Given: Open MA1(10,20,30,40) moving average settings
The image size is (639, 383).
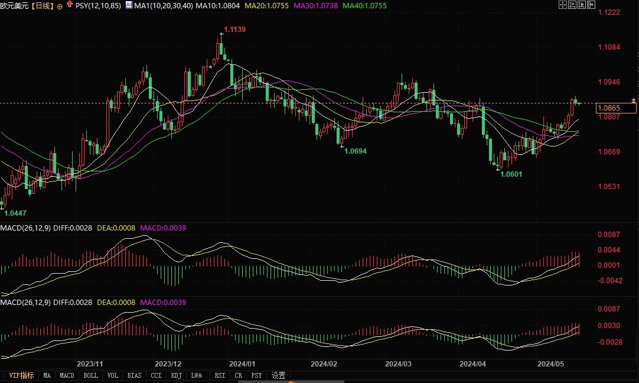Looking at the screenshot, I should pos(158,6).
